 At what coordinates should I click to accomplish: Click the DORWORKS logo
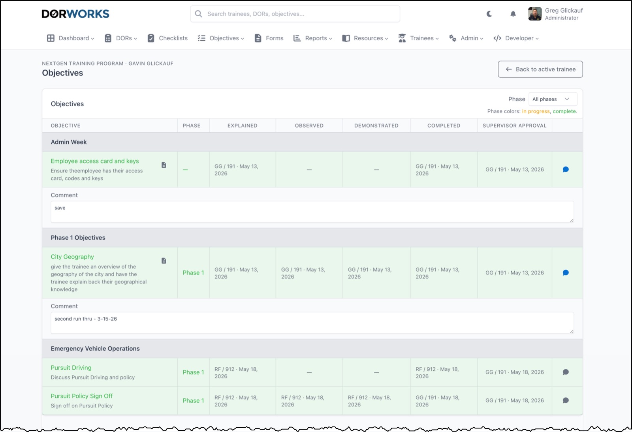[75, 14]
